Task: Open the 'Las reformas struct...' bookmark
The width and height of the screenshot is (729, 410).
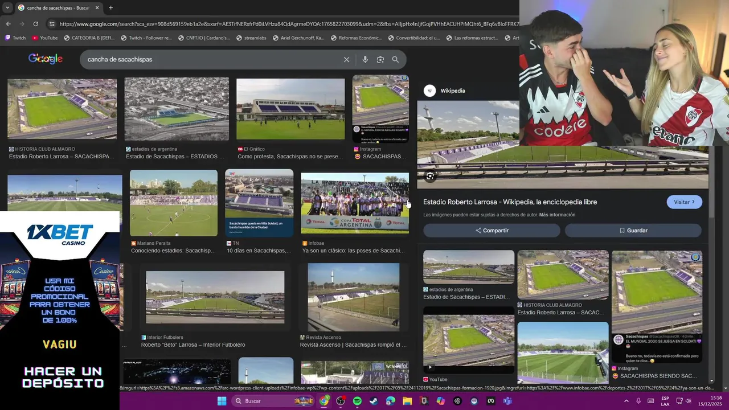Action: pos(472,38)
